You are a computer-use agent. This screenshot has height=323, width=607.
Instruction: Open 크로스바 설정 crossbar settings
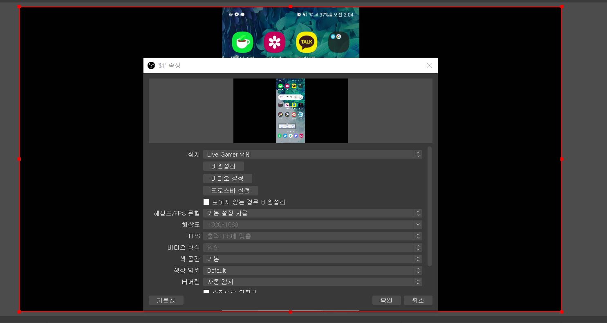231,191
